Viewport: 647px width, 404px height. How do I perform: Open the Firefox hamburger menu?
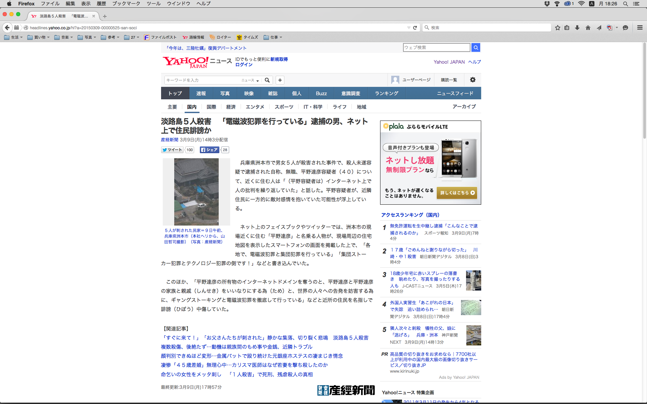click(640, 28)
